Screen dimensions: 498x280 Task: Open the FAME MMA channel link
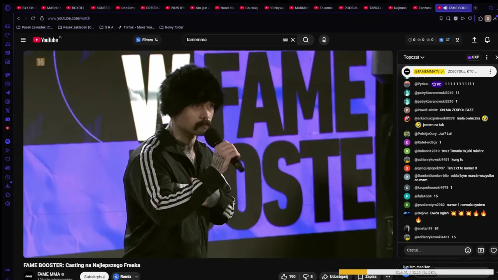49,274
